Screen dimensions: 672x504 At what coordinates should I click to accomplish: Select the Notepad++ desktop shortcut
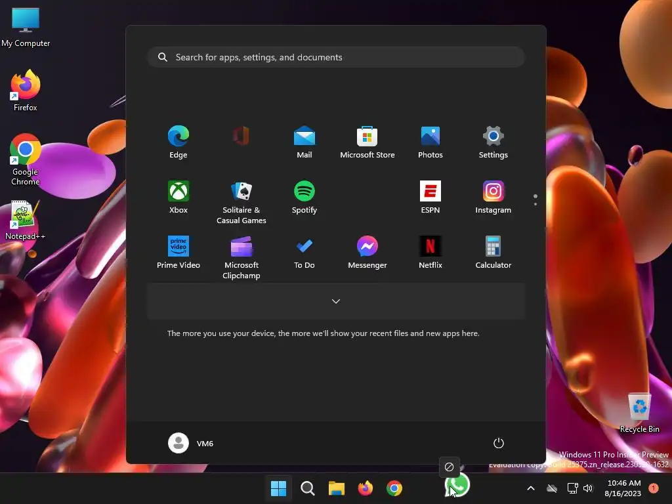click(x=25, y=220)
